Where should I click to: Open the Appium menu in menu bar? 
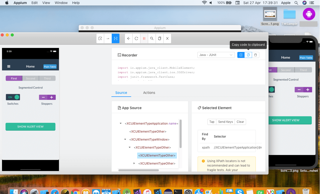(x=20, y=3)
